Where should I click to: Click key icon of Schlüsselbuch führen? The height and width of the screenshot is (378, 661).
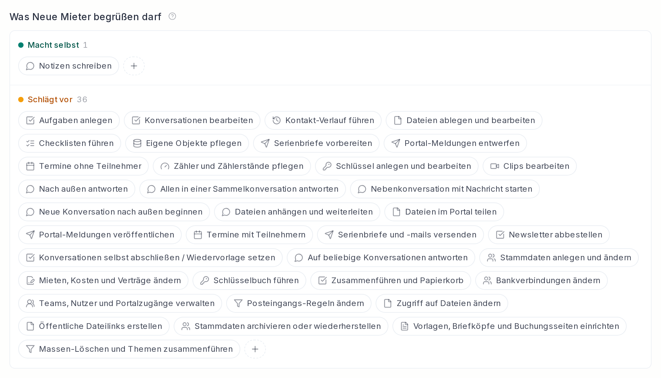205,280
